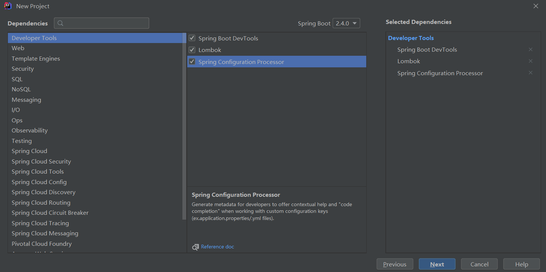Select the Spring Cloud Circuit Breaker category
The height and width of the screenshot is (272, 546).
point(95,213)
